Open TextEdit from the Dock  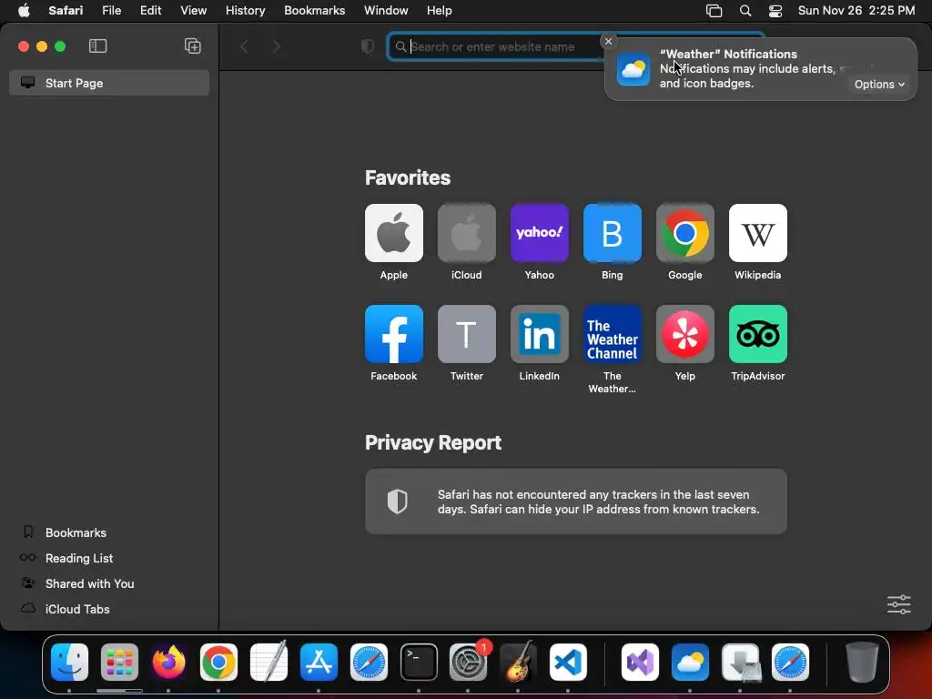point(268,663)
